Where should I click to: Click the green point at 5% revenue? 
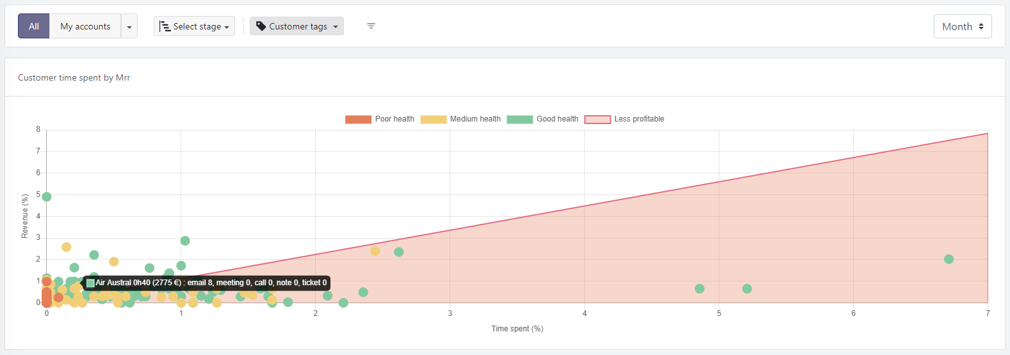pyautogui.click(x=46, y=197)
